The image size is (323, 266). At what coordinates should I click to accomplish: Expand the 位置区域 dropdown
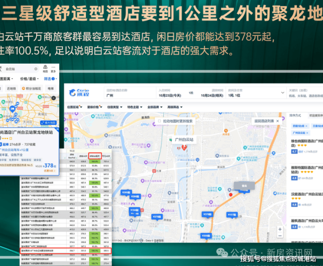point(75,107)
